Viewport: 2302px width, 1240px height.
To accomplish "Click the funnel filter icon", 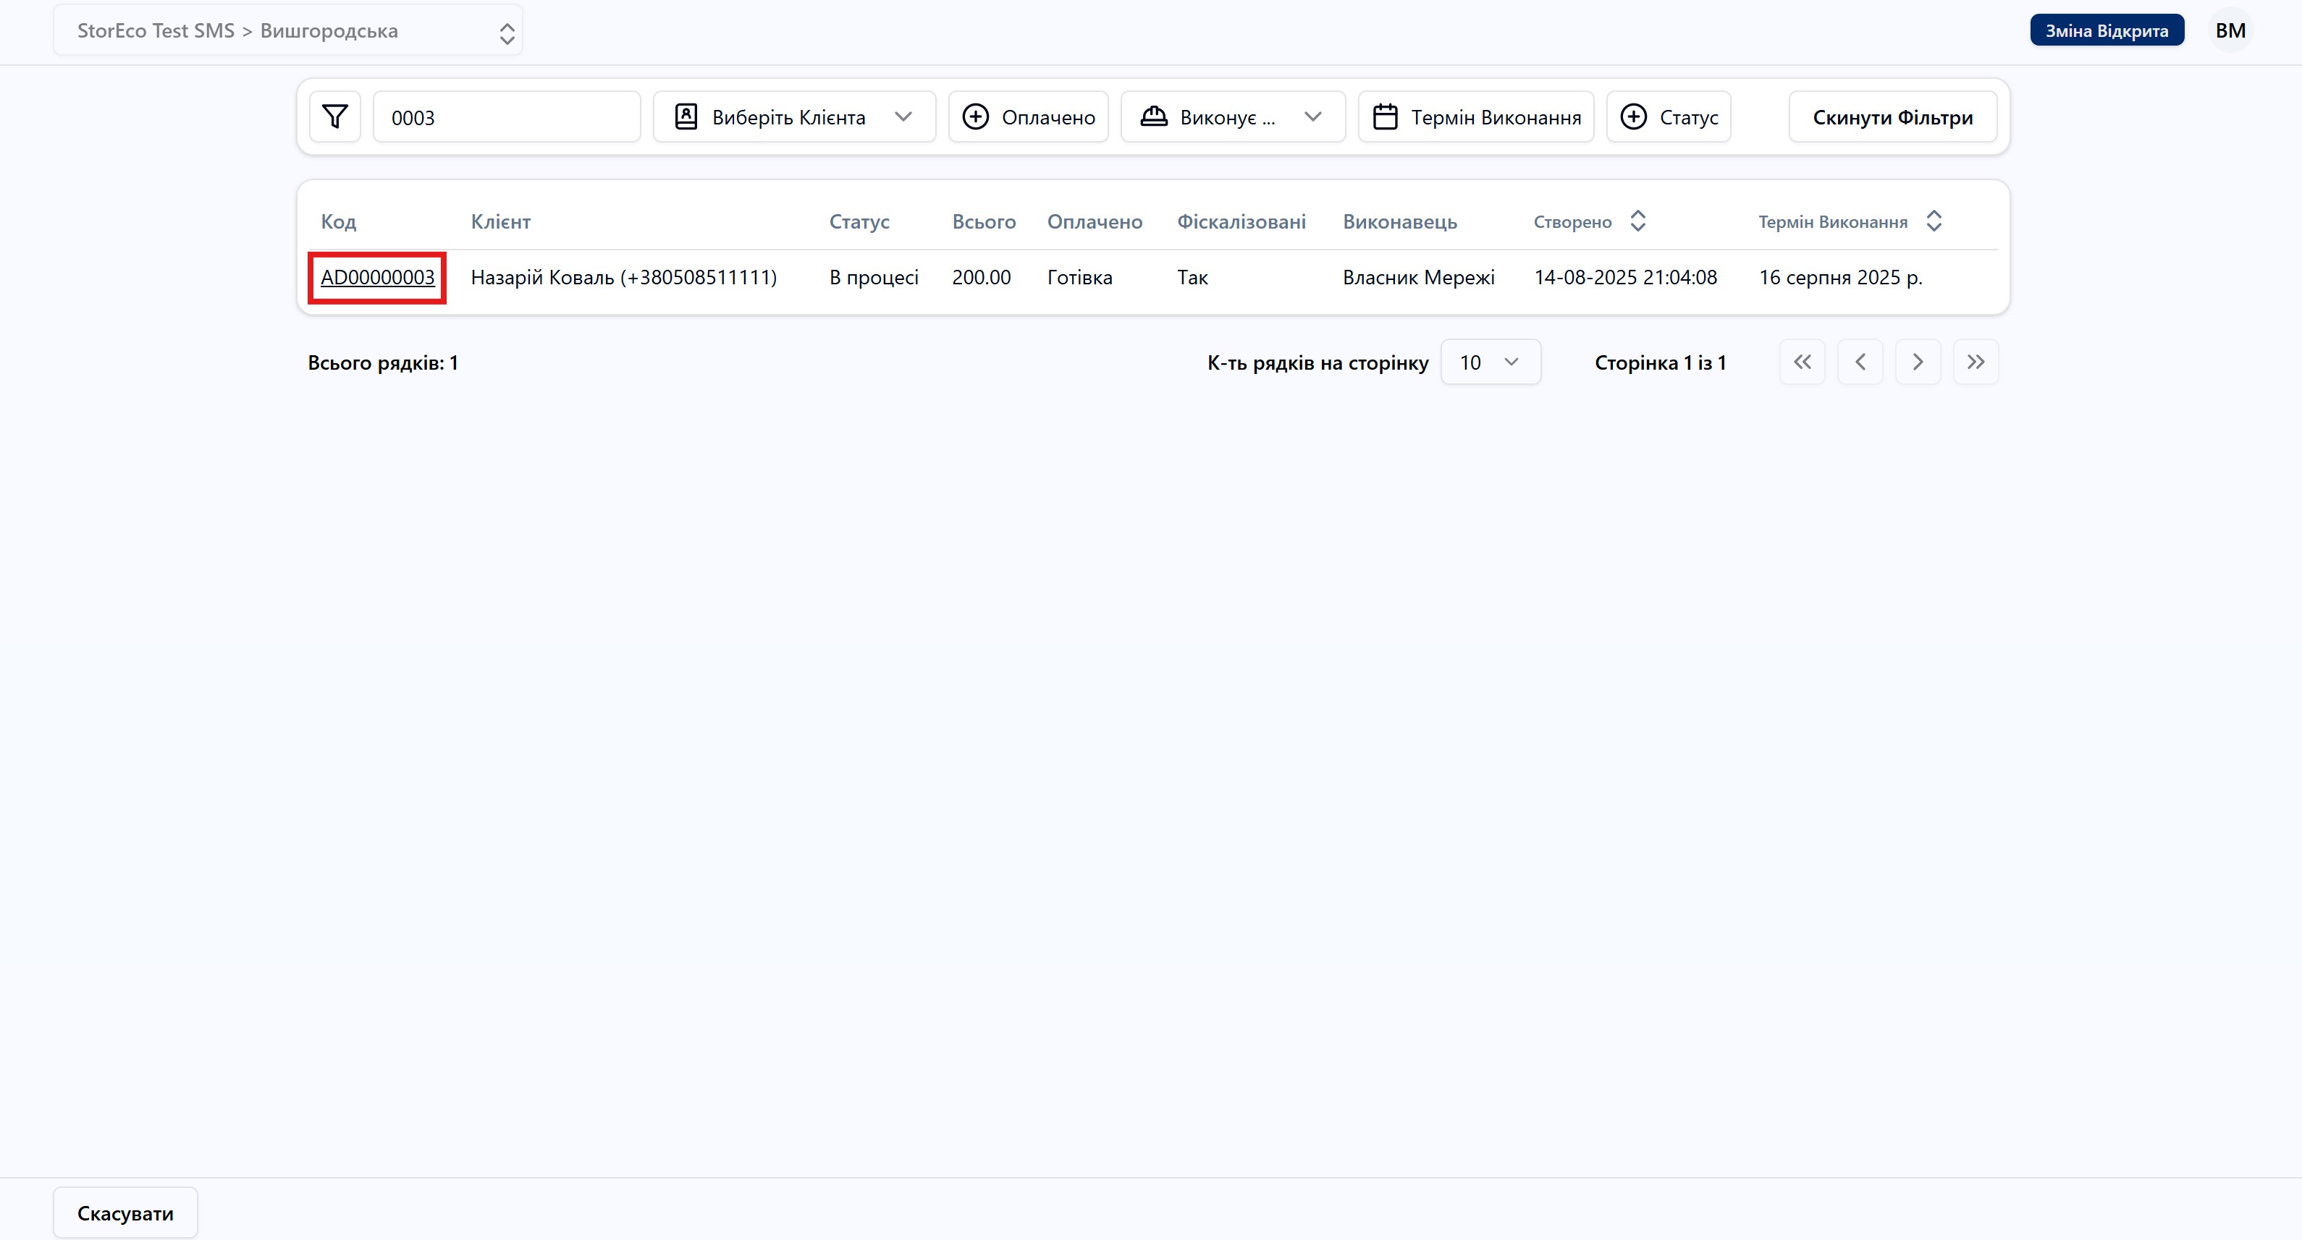I will point(335,117).
